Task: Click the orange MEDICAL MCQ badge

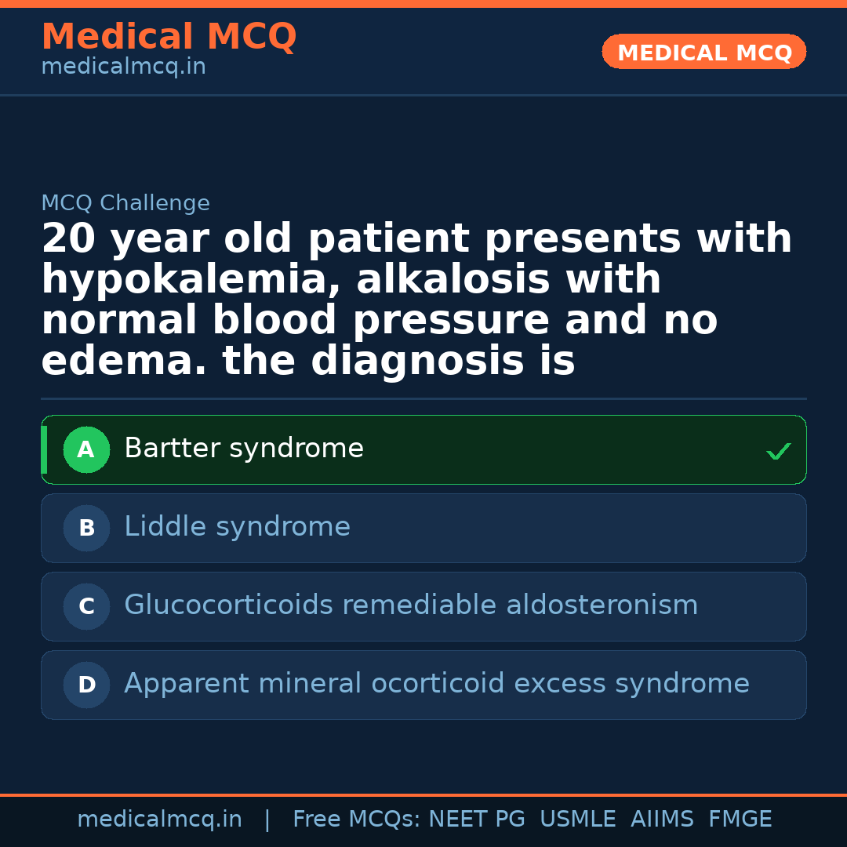Action: (x=704, y=53)
